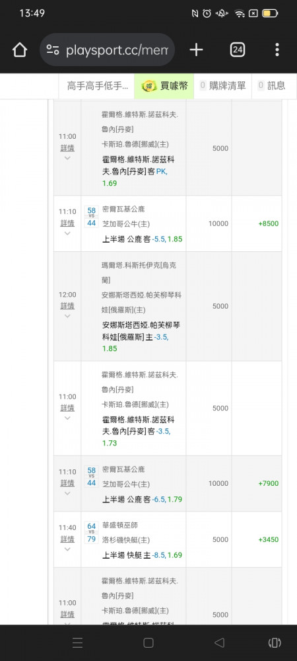Screen dimensions: 297x661
Task: Open the 高手高手低手 member tab
Action: pos(97,86)
